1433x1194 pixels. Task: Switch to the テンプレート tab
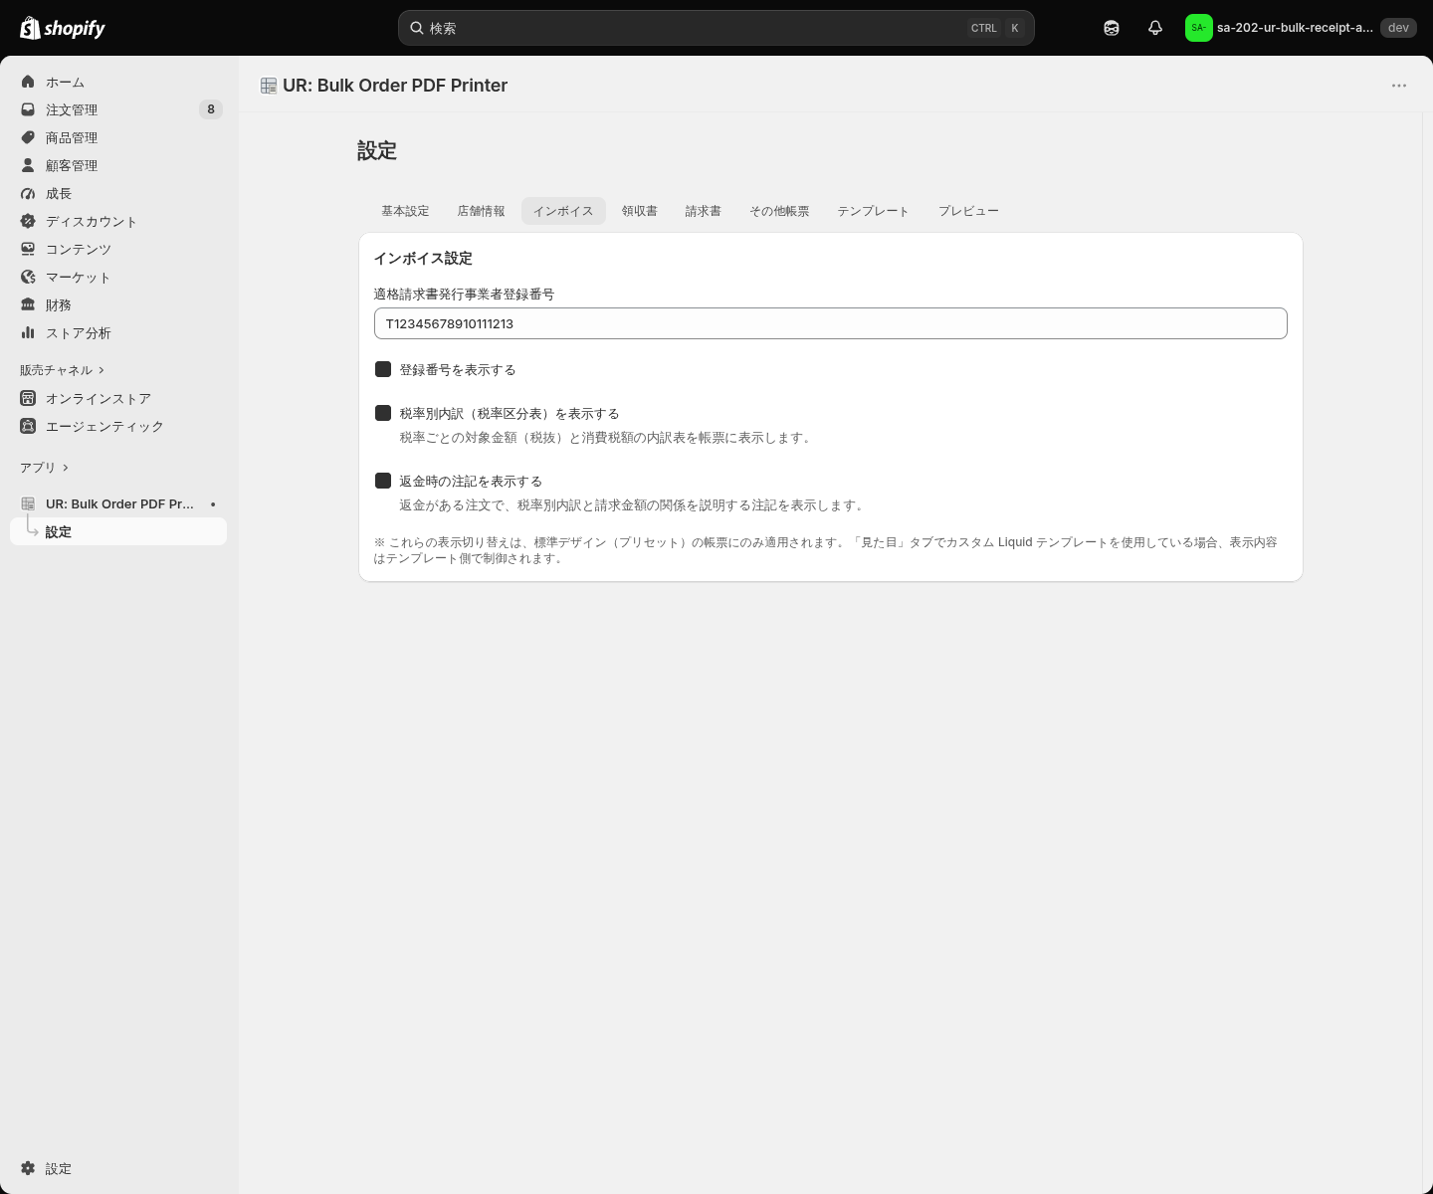(x=873, y=211)
